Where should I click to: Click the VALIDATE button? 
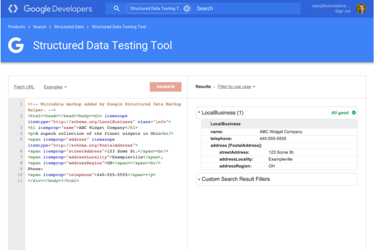(x=166, y=87)
